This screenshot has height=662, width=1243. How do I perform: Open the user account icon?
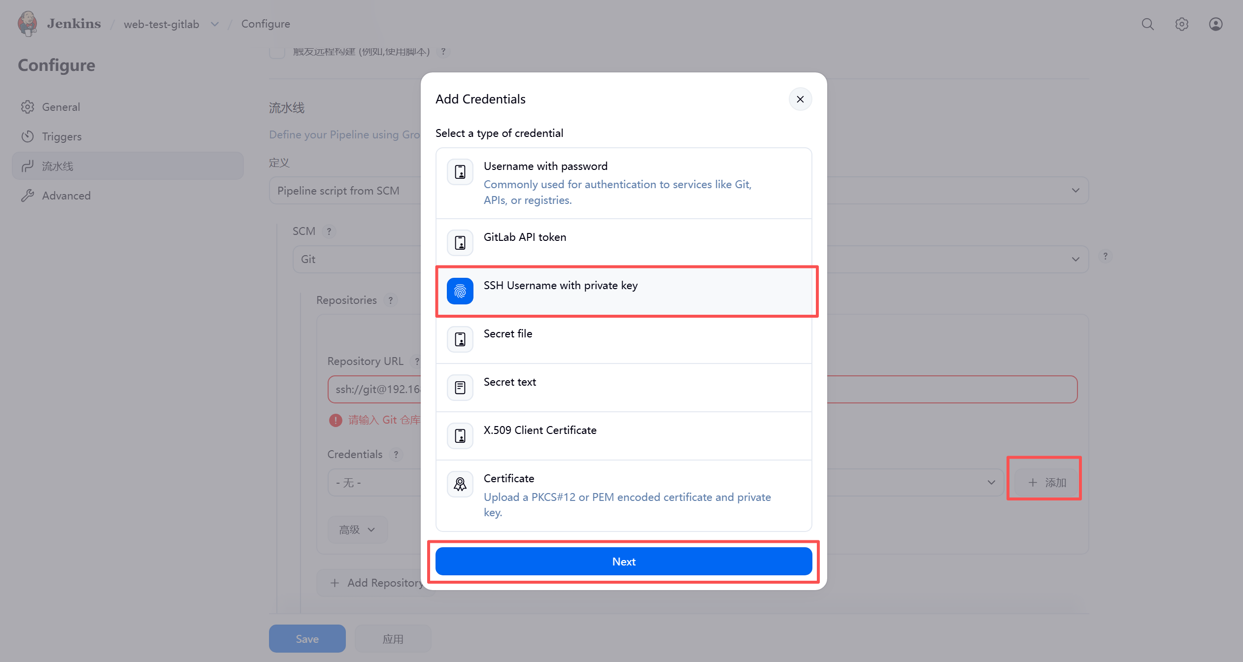[x=1215, y=24]
